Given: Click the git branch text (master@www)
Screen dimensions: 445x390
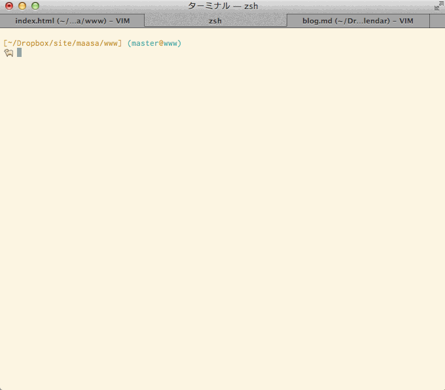Looking at the screenshot, I should (154, 43).
